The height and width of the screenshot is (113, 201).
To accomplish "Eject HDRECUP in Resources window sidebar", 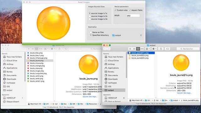I will [x=22, y=98].
